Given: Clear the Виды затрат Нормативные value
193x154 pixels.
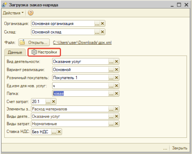Looking at the screenshot, I should (117, 124).
